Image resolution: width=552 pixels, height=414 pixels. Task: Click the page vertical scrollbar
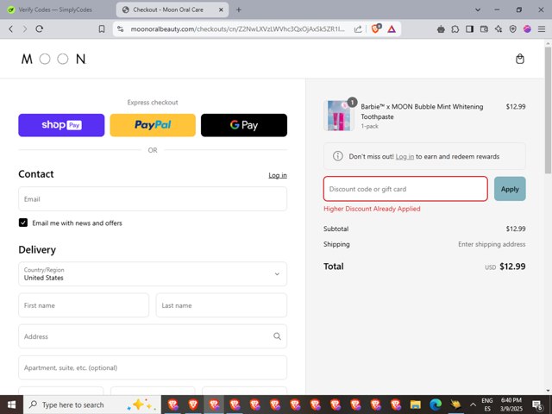[x=548, y=110]
